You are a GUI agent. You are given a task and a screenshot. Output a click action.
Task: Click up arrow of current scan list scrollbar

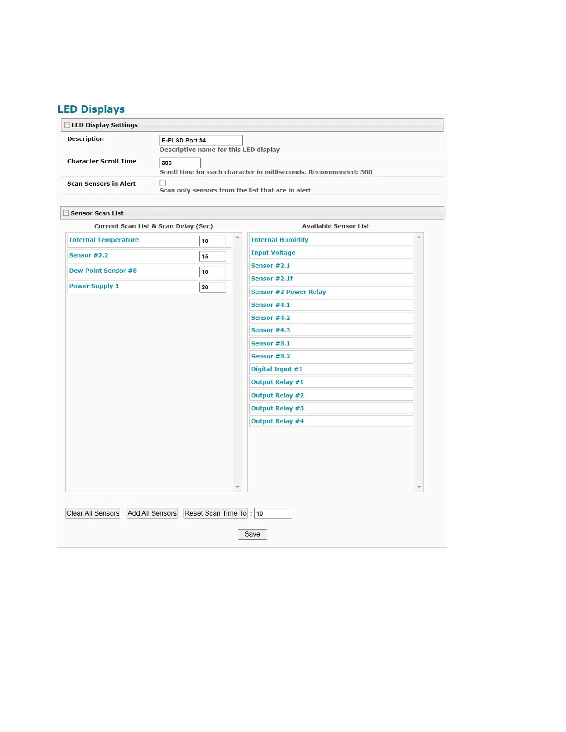pyautogui.click(x=238, y=237)
